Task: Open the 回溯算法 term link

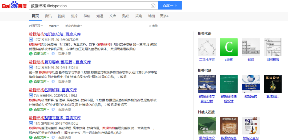Action: click(x=273, y=60)
